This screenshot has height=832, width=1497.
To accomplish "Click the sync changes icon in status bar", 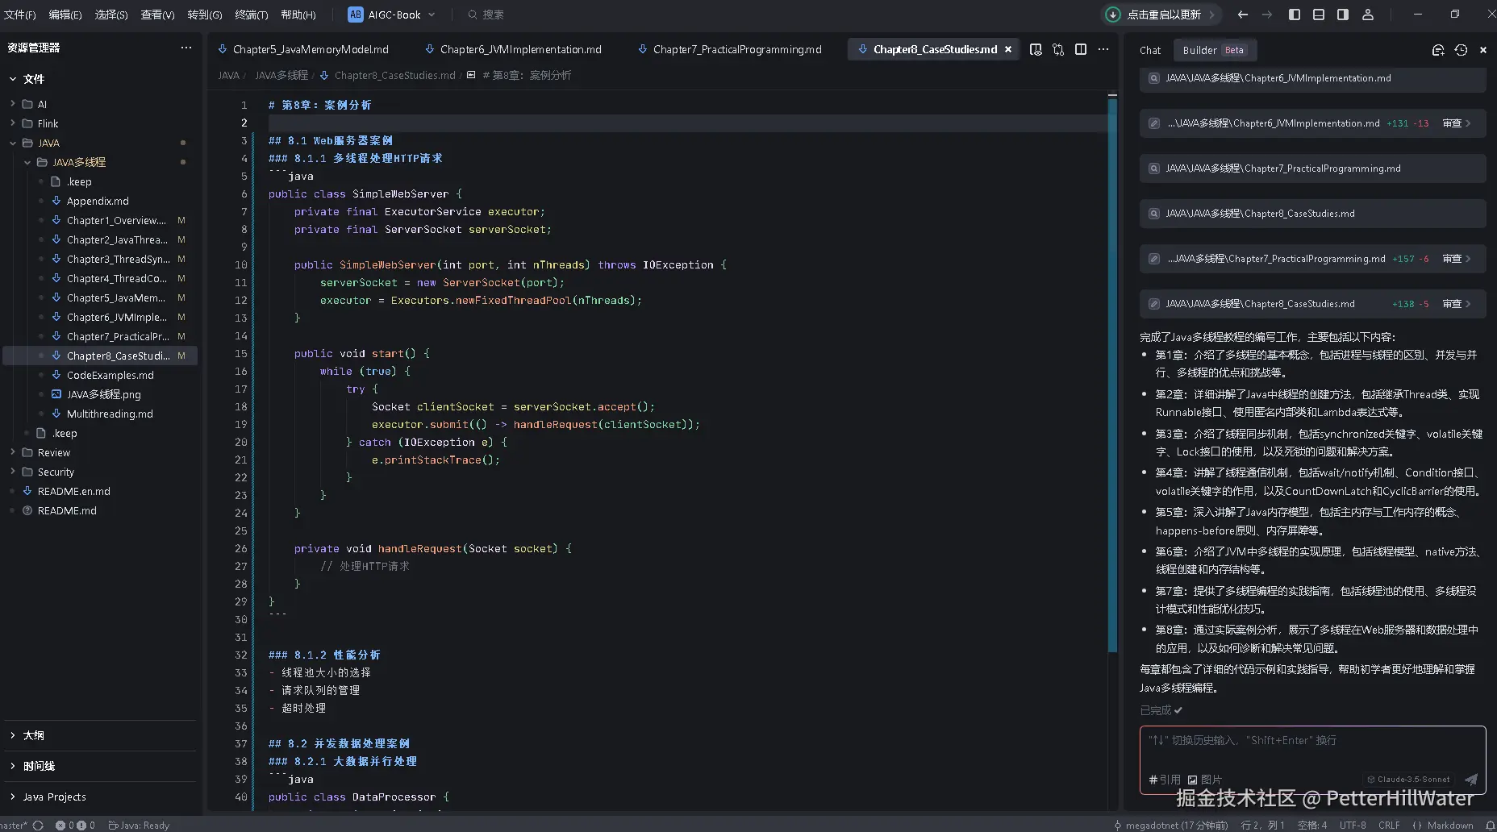I will pos(38,826).
